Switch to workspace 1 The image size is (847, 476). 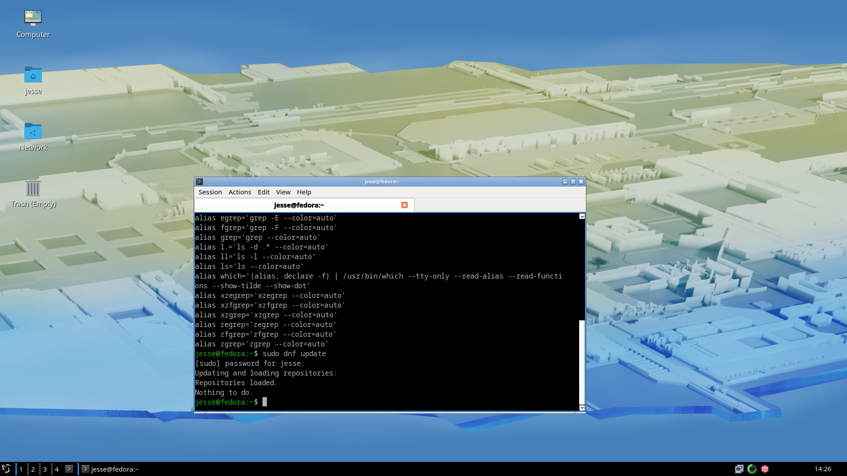tap(21, 469)
